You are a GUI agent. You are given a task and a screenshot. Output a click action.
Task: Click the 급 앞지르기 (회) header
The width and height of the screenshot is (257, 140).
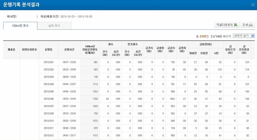230,50
